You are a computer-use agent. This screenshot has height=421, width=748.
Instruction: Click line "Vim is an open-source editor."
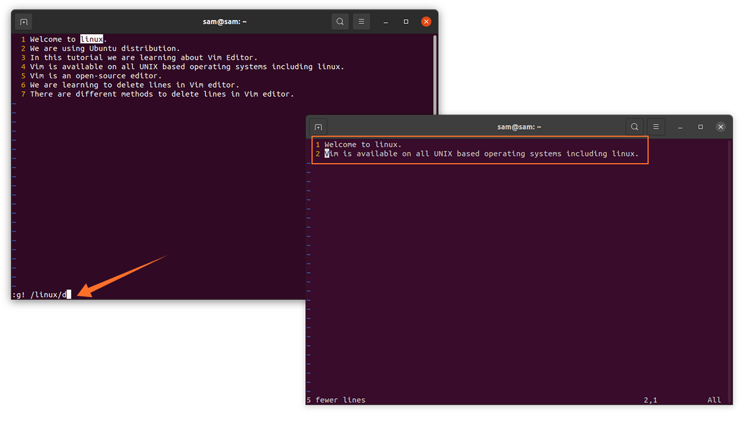[x=96, y=76]
